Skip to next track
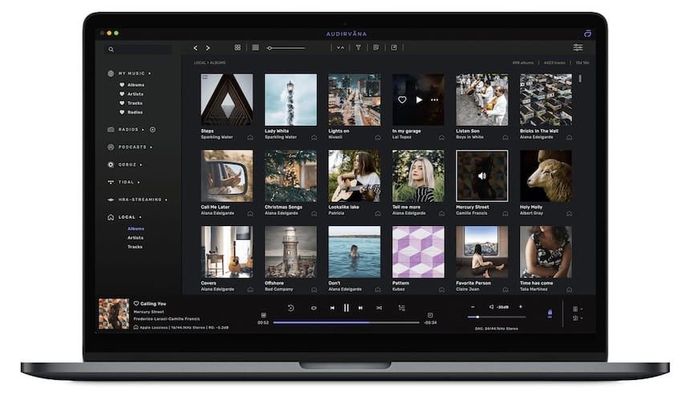 [360, 308]
